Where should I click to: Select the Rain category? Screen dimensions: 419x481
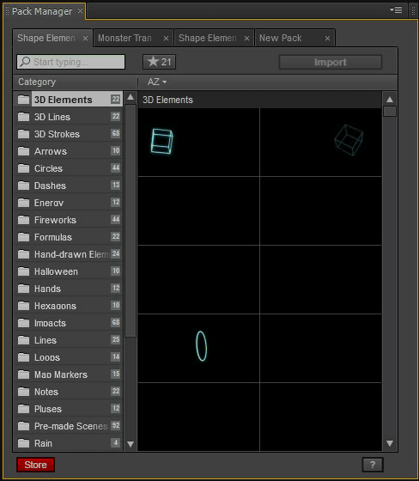coord(69,443)
